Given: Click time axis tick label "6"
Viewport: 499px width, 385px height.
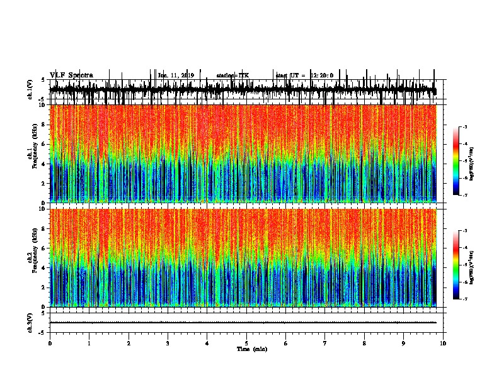Looking at the screenshot, I should pos(286,343).
